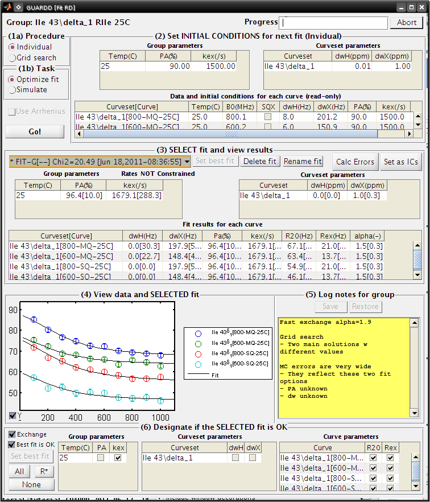This screenshot has width=430, height=502.
Task: Toggle the Exchange checkbox
Action: tap(12, 434)
